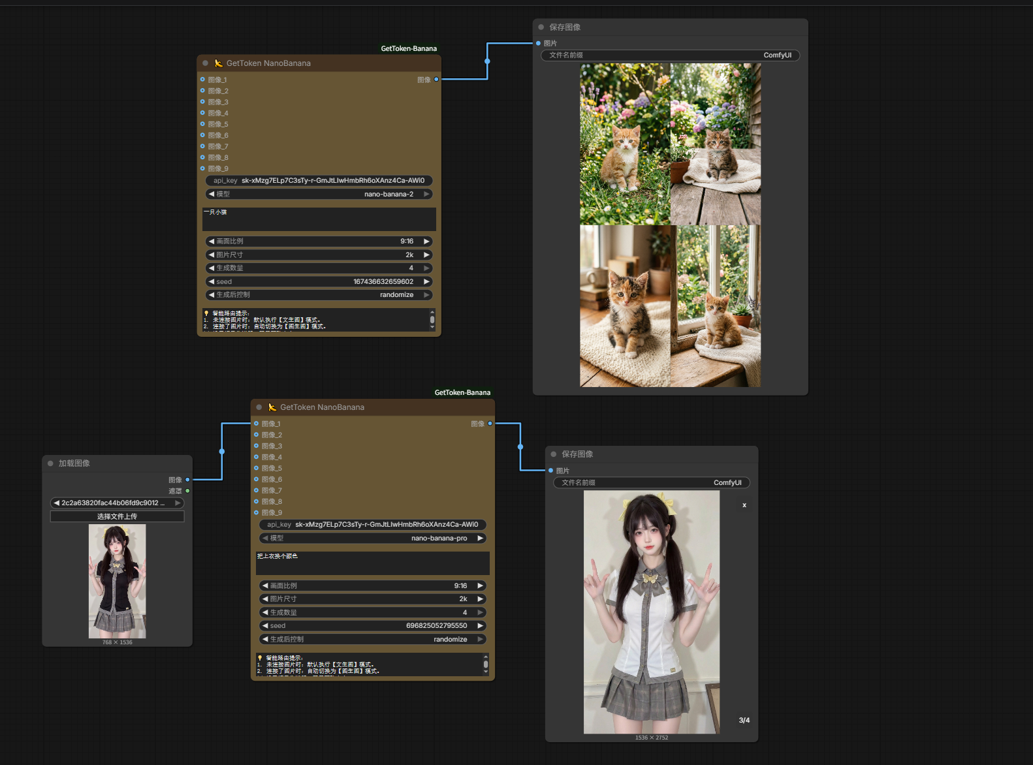Toggle collapse on the bottom 保存图像 node
This screenshot has width=1033, height=765.
[554, 454]
